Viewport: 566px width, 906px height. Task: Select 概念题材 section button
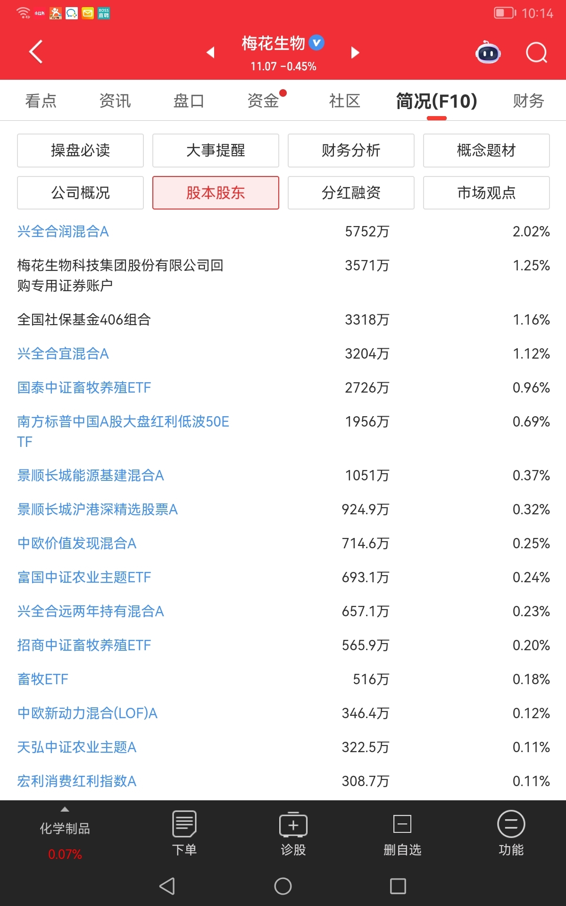[486, 151]
